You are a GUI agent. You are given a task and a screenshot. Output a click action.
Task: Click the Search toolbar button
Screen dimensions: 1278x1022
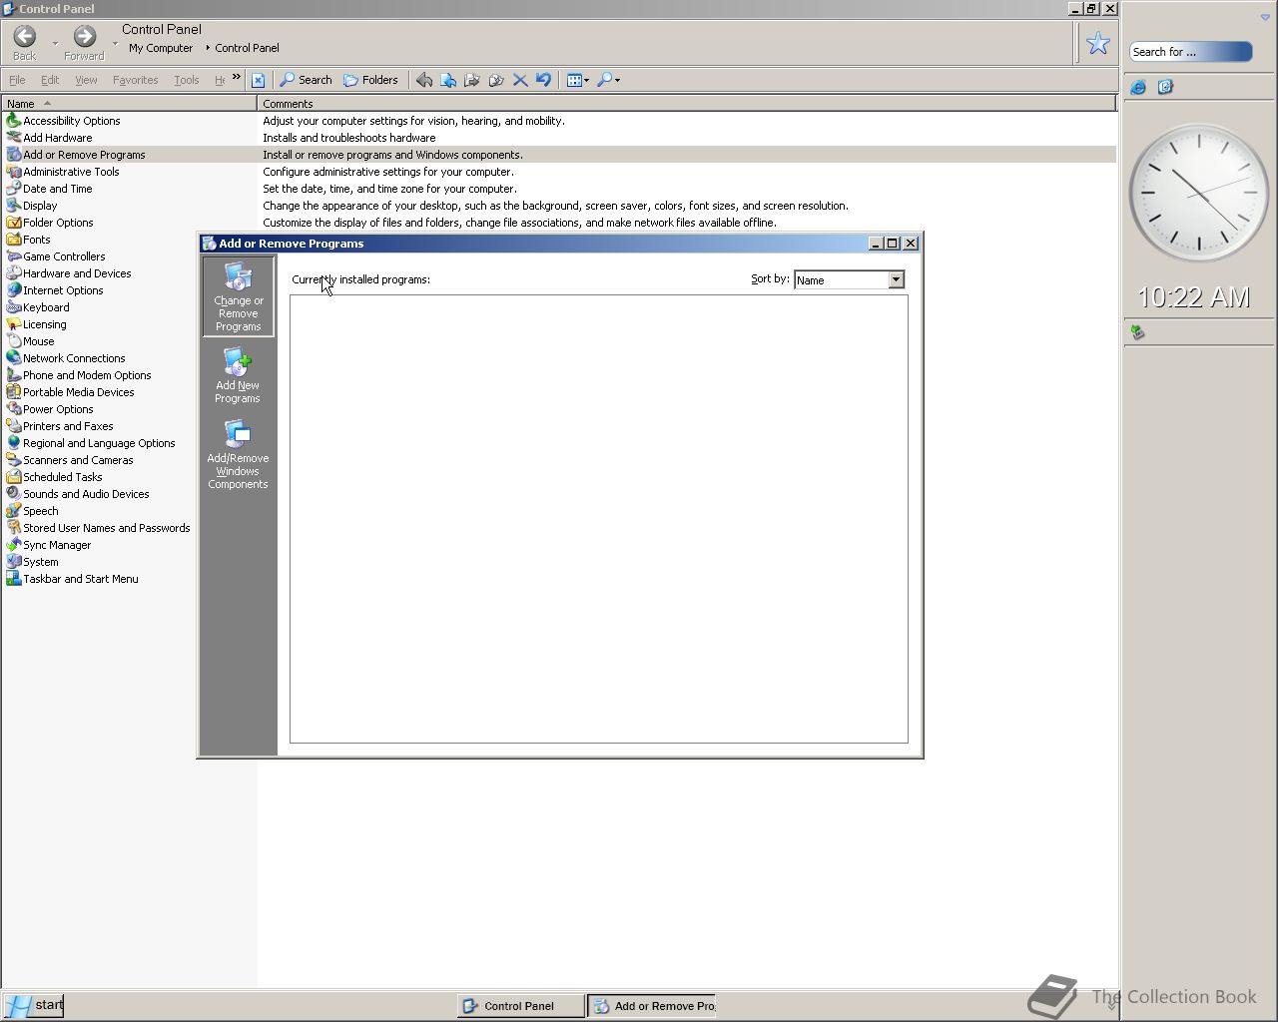click(x=306, y=80)
